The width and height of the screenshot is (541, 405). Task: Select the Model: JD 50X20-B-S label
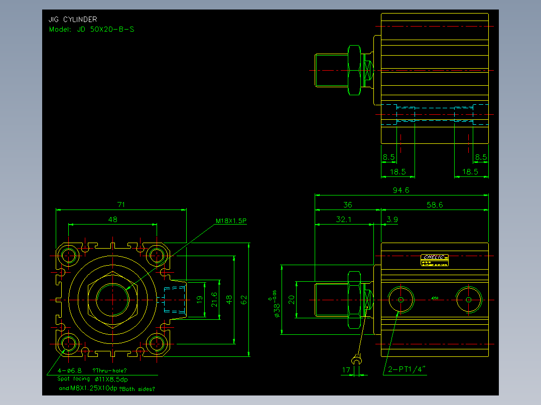pos(92,29)
